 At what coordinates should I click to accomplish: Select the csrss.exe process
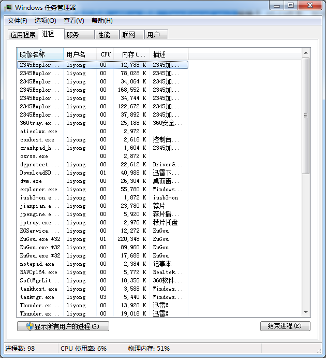102,156
